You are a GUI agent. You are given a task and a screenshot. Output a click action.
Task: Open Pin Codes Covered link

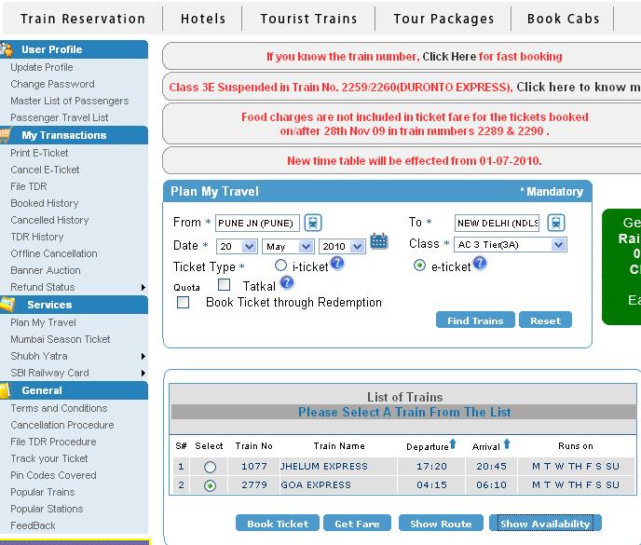(x=53, y=475)
